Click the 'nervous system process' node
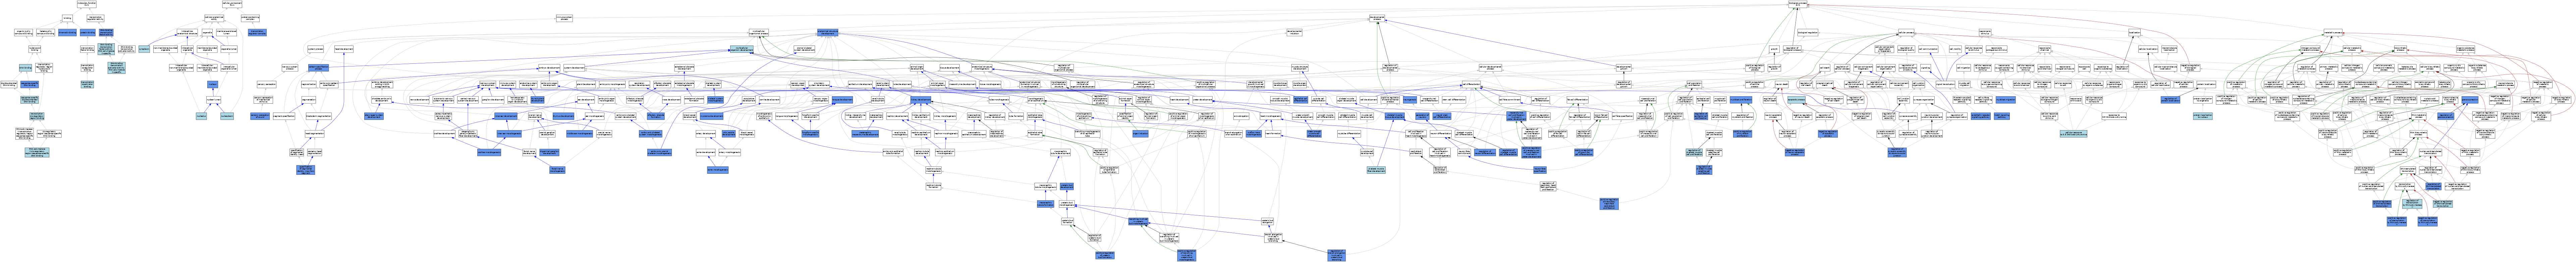The image size is (2576, 262). click(x=290, y=68)
